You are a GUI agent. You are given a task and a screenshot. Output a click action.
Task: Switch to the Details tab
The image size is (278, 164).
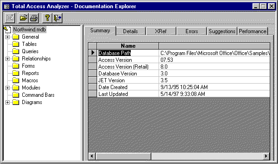pyautogui.click(x=130, y=31)
